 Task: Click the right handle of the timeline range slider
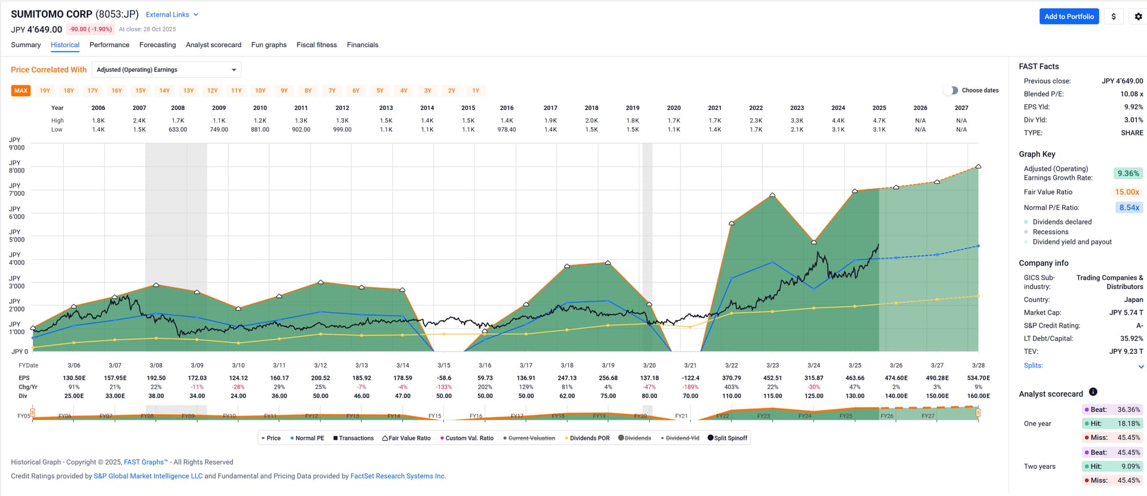(x=978, y=412)
